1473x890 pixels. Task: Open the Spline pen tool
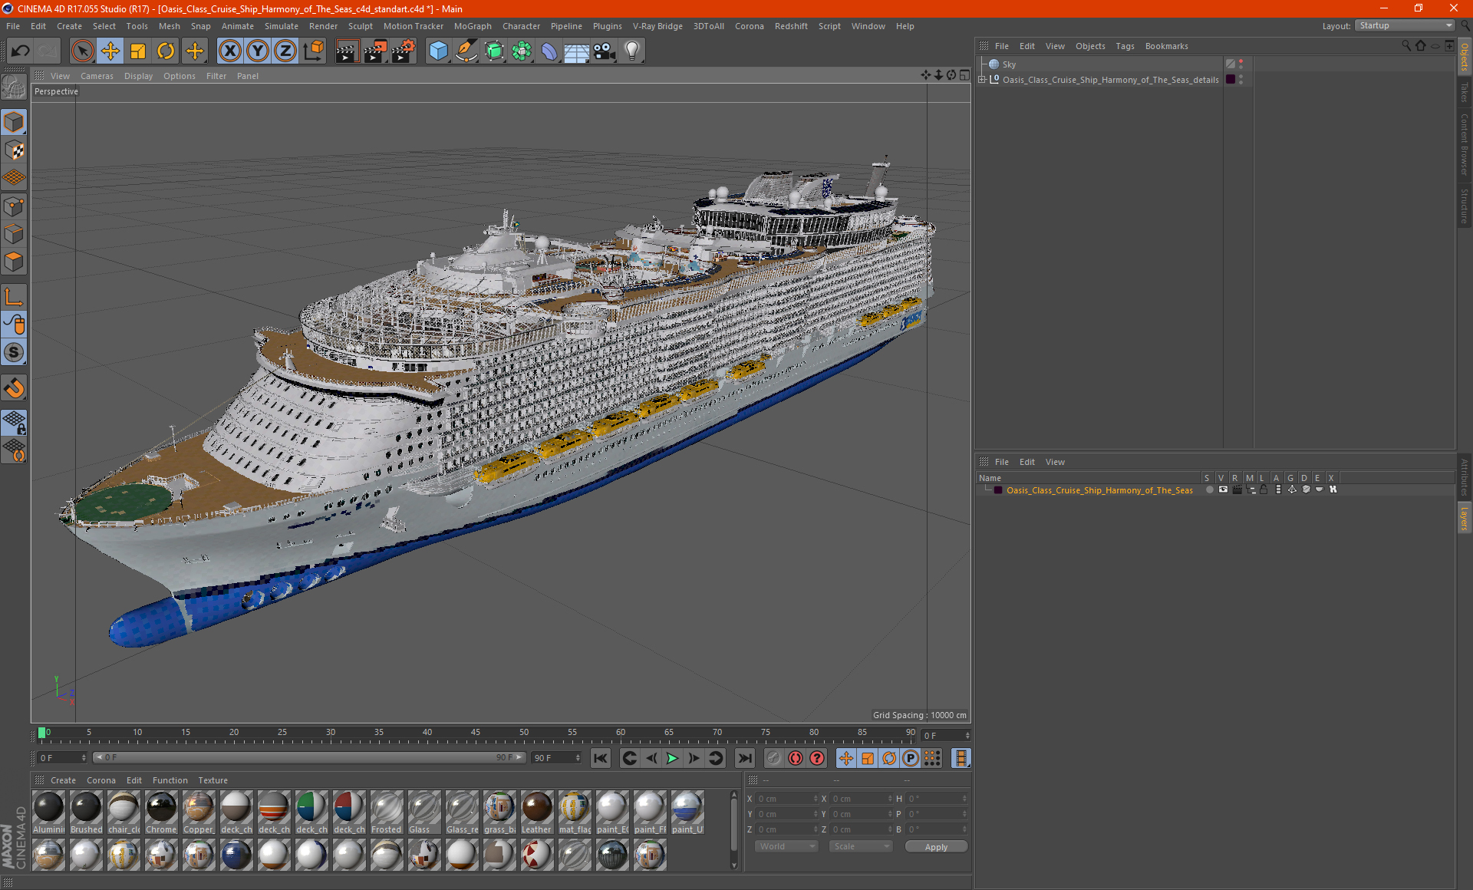pos(466,51)
